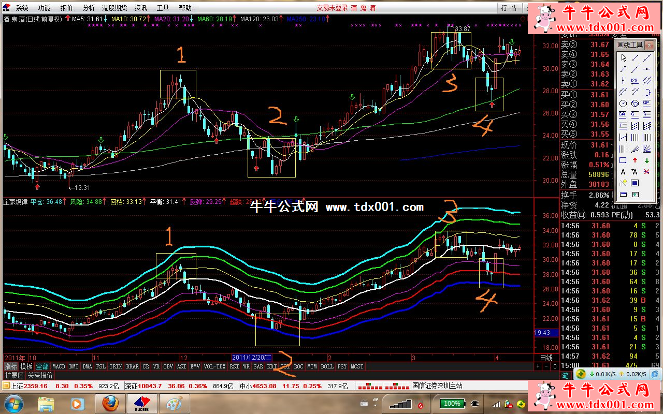Image resolution: width=663 pixels, height=414 pixels.
Task: Expand the 扩展区 panel
Action: (13, 375)
